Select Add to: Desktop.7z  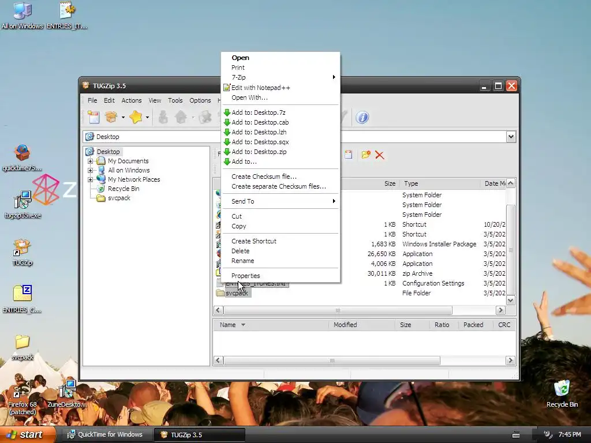(x=281, y=112)
